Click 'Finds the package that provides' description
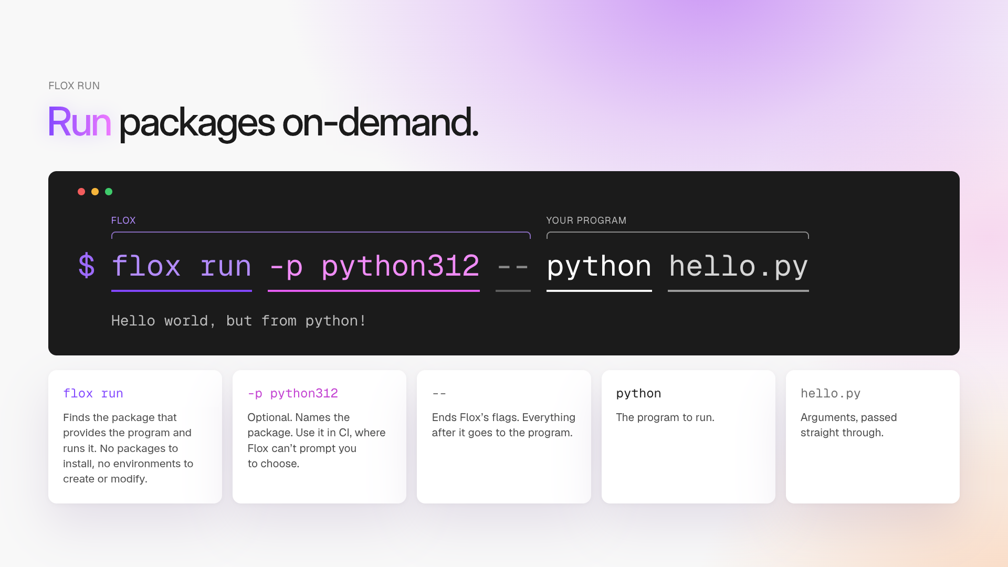1008x567 pixels. [x=128, y=448]
